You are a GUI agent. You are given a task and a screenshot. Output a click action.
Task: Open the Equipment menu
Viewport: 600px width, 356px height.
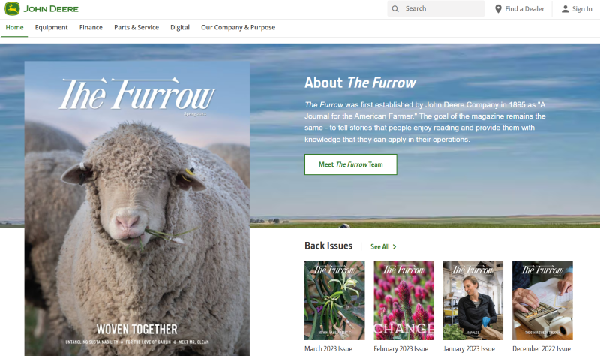coord(51,27)
